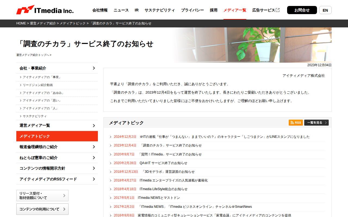This screenshot has width=348, height=217.
Task: Click the RSS feed button
Action: point(296,123)
